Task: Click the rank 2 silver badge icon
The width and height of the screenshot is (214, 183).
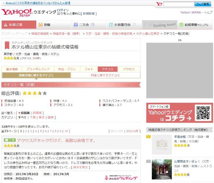Action: [x=148, y=161]
